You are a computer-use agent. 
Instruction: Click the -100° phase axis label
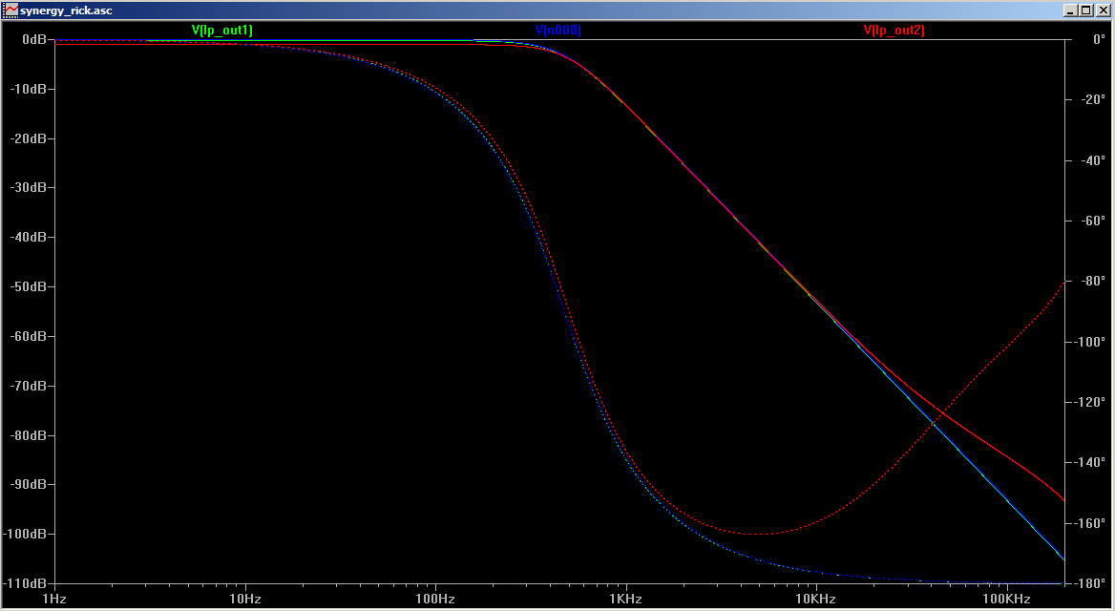click(x=1091, y=342)
